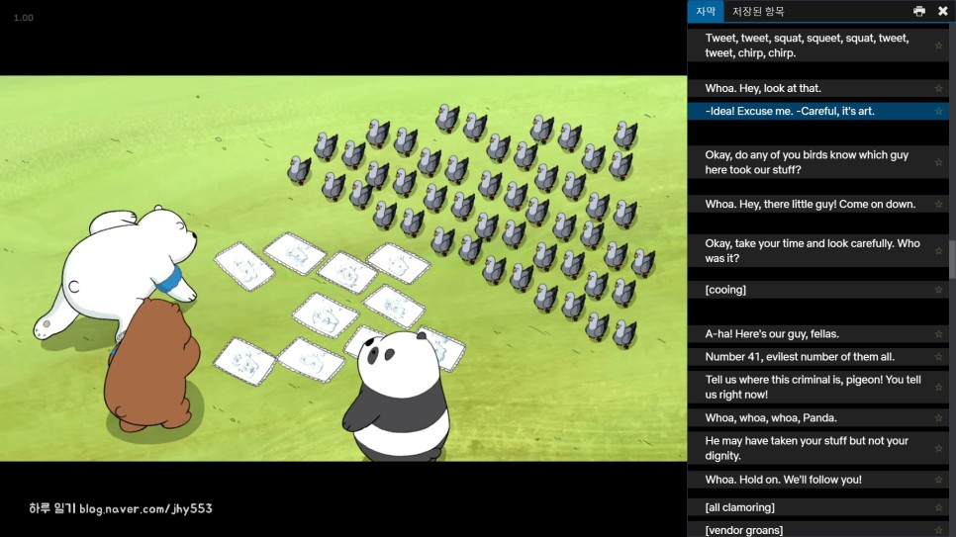Jump to 'A-ha! Here's our guy, fellas.'
Screen dimensions: 956x537
[817, 334]
